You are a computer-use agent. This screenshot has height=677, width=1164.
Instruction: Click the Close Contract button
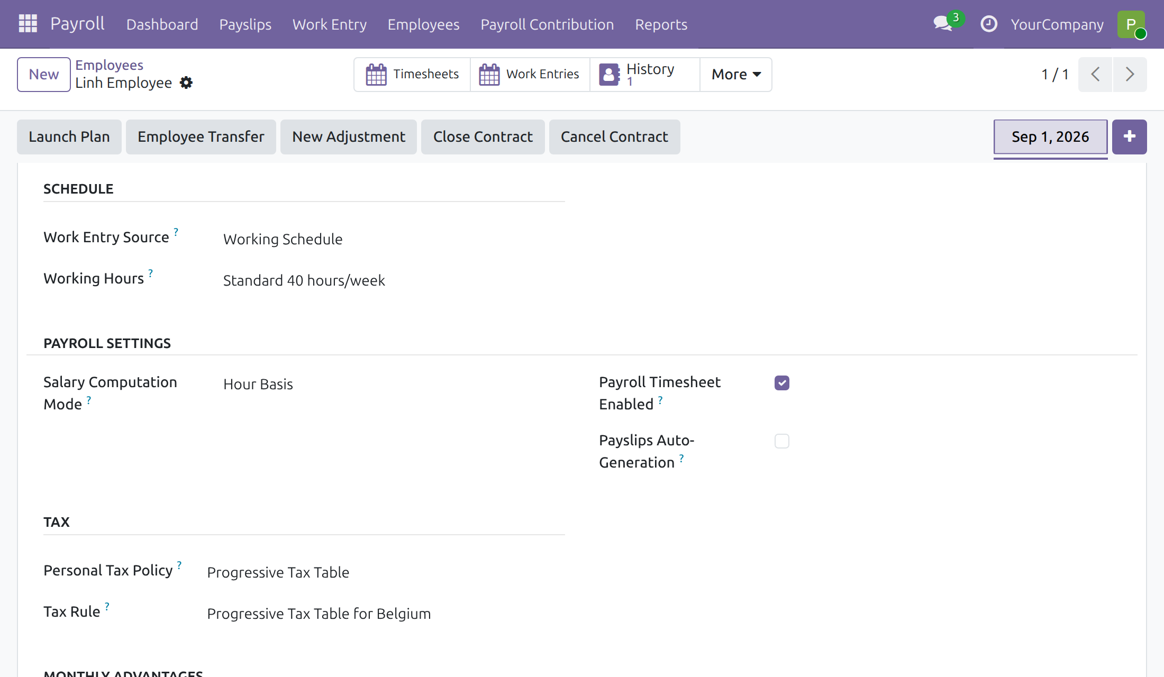pyautogui.click(x=483, y=137)
